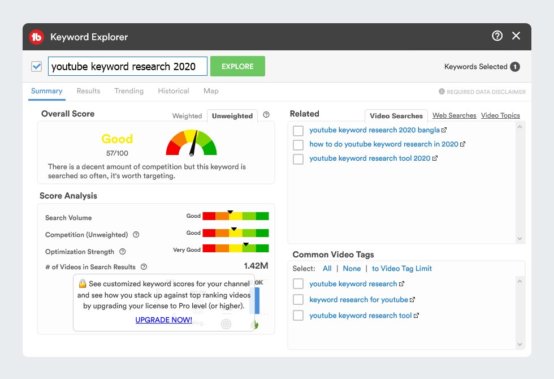Click 'to Video Tag Limit' link
The image size is (554, 379).
point(402,269)
